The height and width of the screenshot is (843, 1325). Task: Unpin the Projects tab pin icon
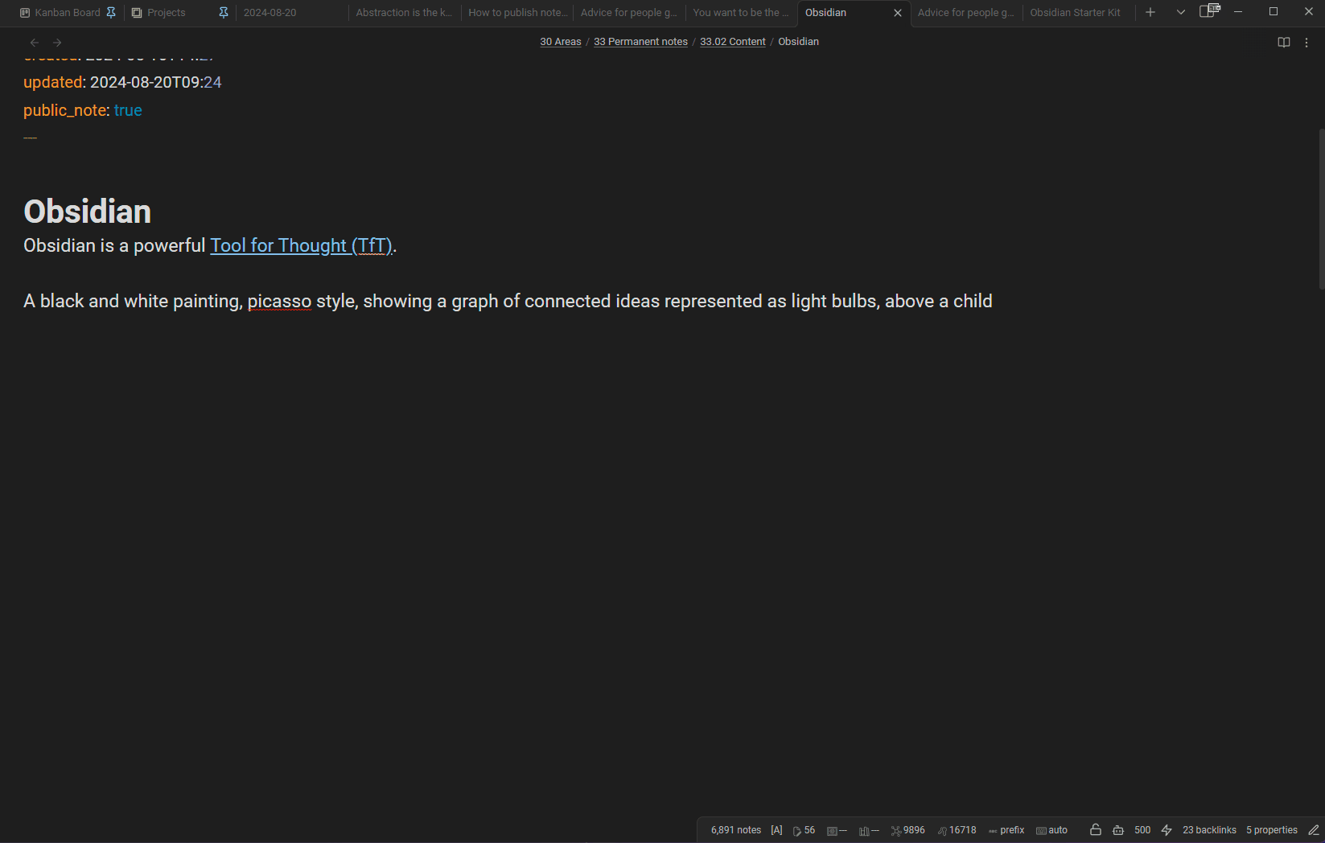tap(224, 12)
